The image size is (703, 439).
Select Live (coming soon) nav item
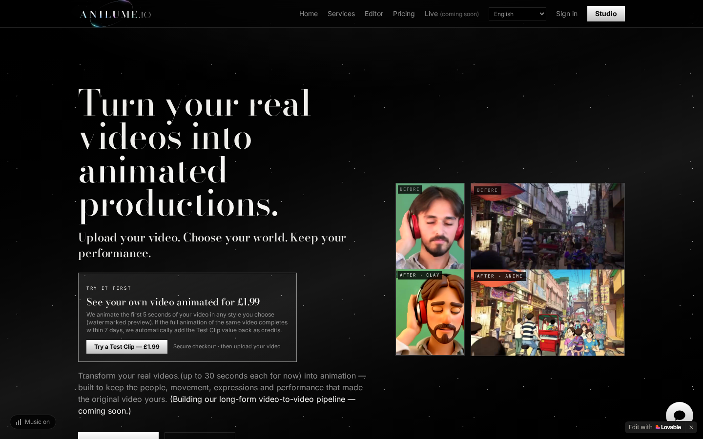[452, 14]
